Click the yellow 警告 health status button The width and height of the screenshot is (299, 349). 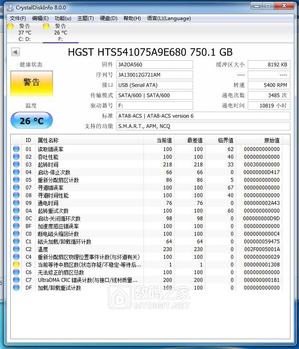tap(32, 83)
